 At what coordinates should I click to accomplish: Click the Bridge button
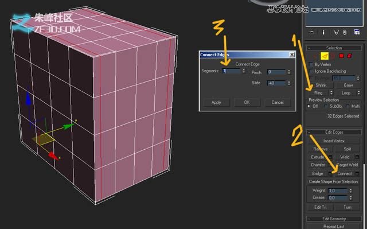(x=318, y=173)
